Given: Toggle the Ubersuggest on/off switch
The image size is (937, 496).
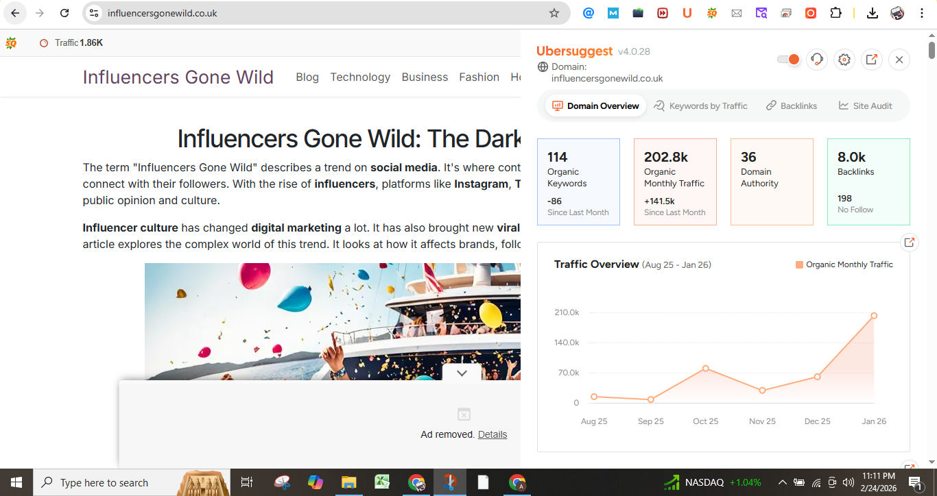Looking at the screenshot, I should pyautogui.click(x=788, y=60).
